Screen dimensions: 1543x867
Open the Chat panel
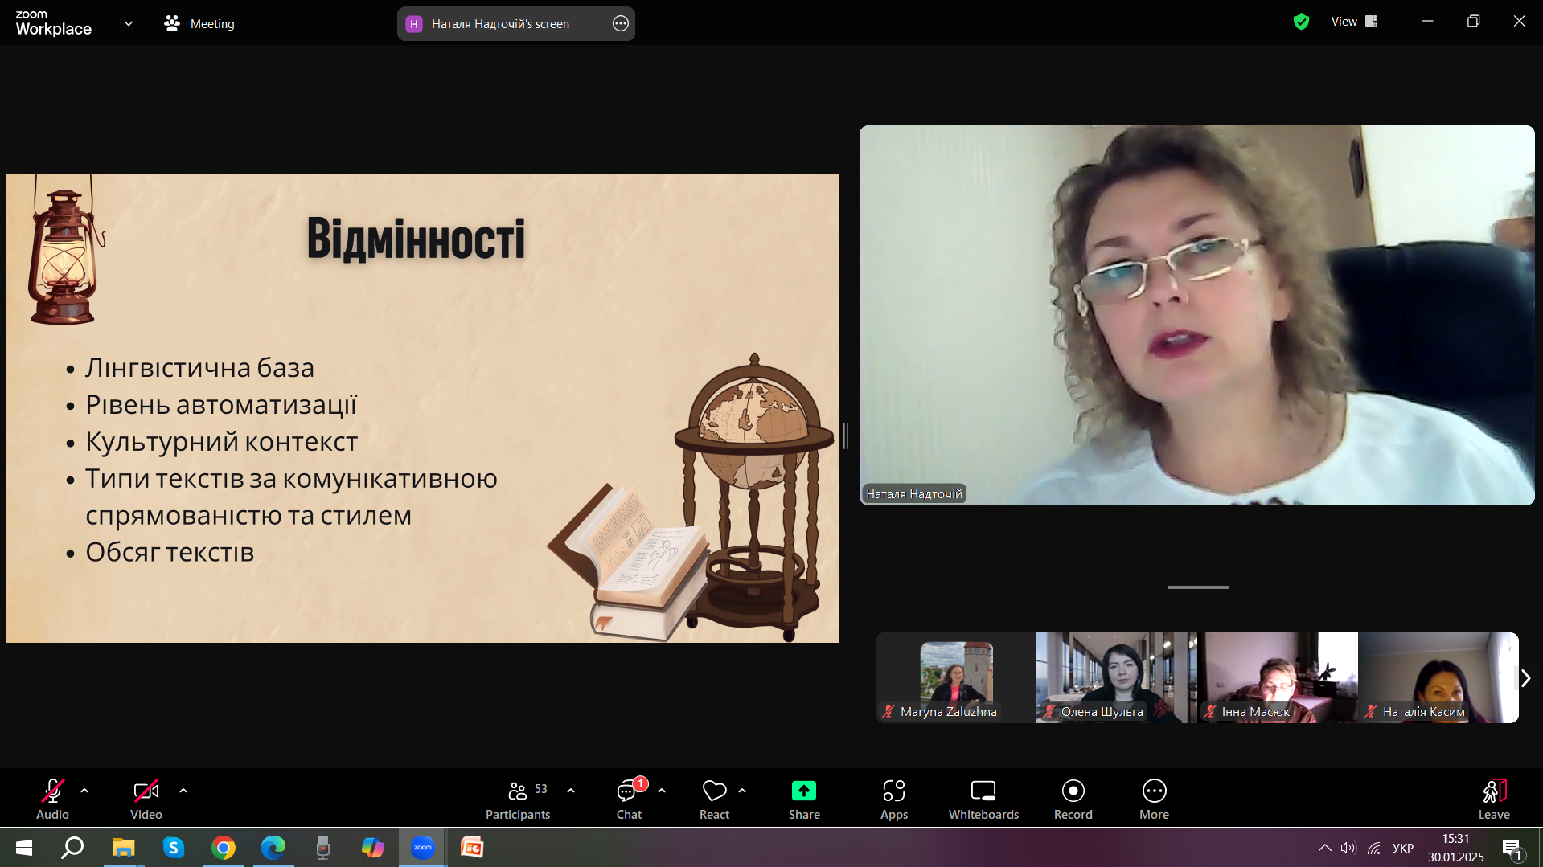(629, 800)
